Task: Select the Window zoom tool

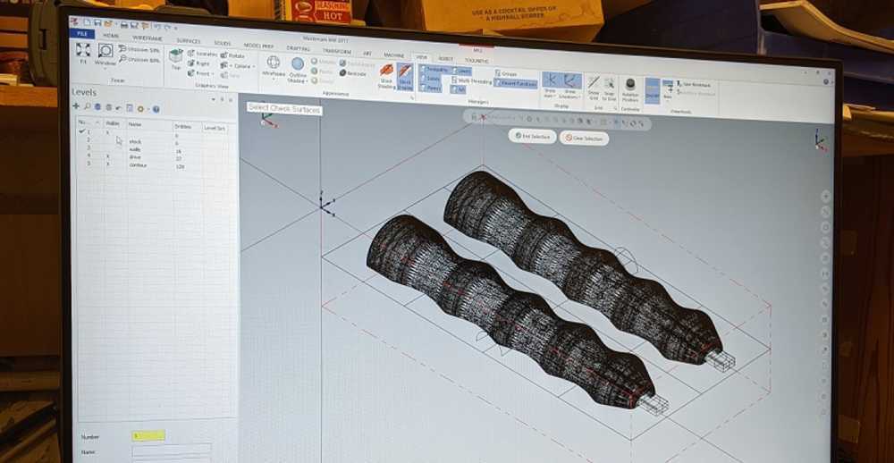Action: coord(105,52)
